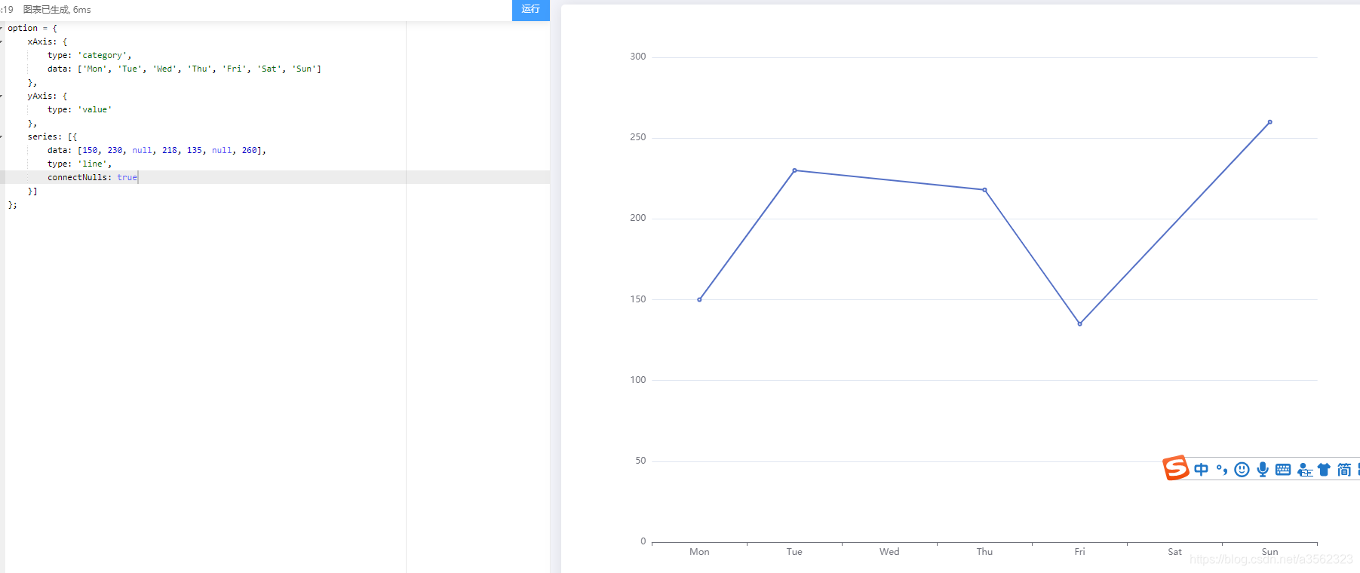
Task: Click the '300' y-axis label
Action: (638, 57)
